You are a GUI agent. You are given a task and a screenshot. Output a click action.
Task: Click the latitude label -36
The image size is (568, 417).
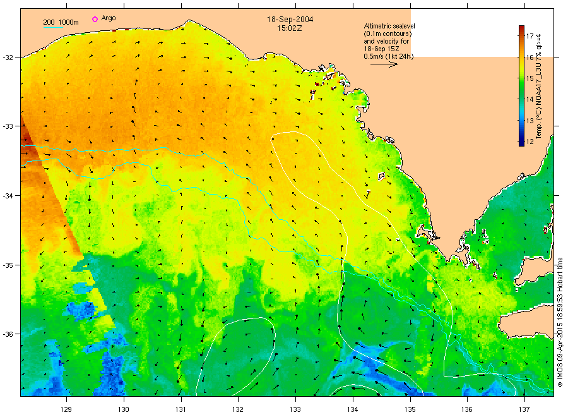click(8, 334)
